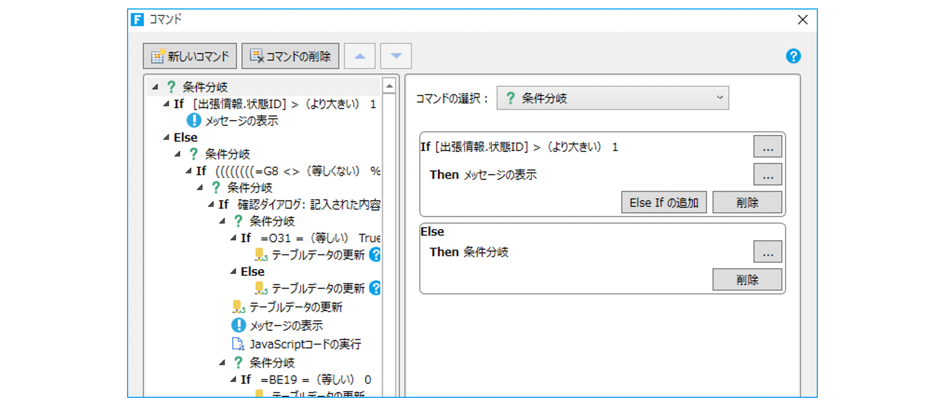Collapse the If =O31 = (等しい) True node
This screenshot has width=927, height=401.
(x=233, y=238)
